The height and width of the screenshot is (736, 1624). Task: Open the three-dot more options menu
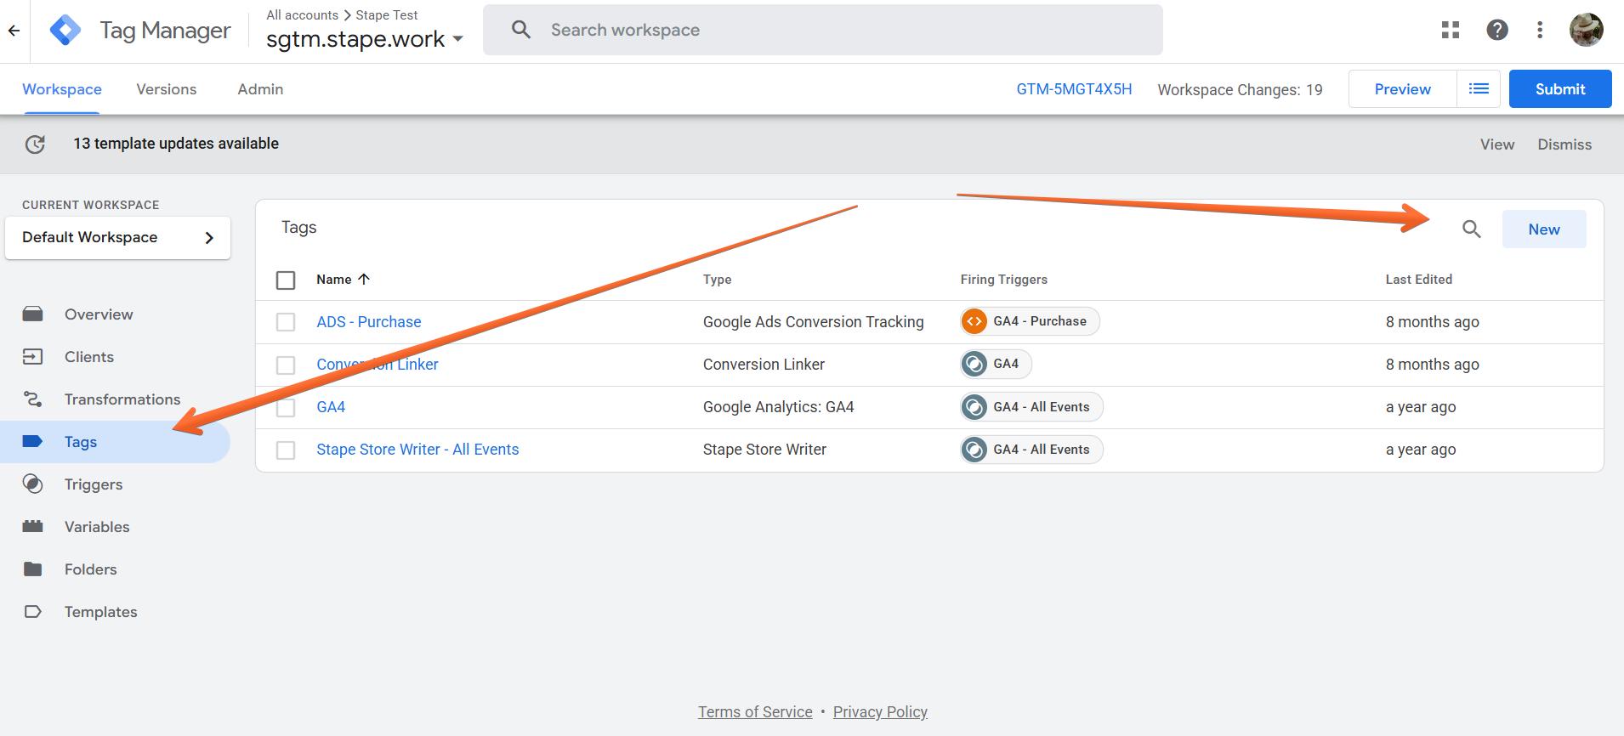(x=1540, y=30)
